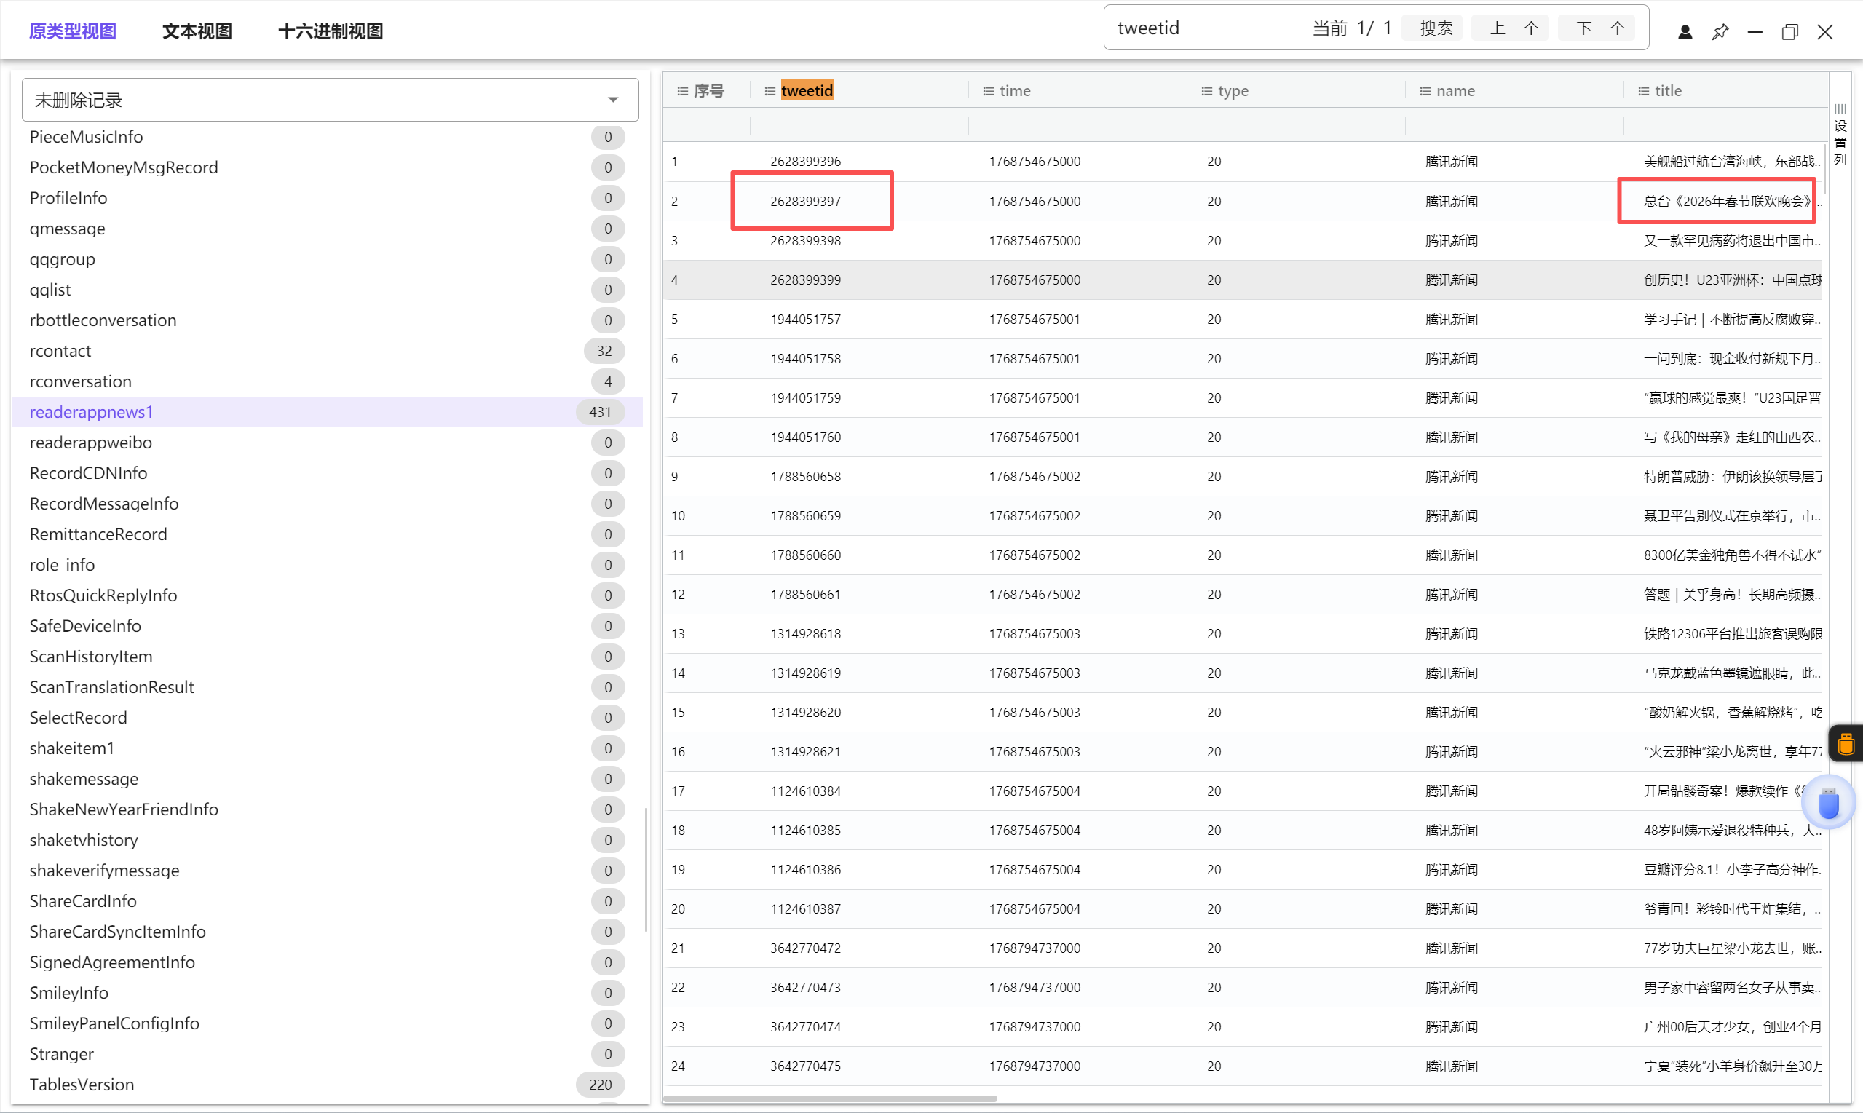Select the ScanTranslationResult table
Viewport: 1863px width, 1113px height.
(327, 687)
